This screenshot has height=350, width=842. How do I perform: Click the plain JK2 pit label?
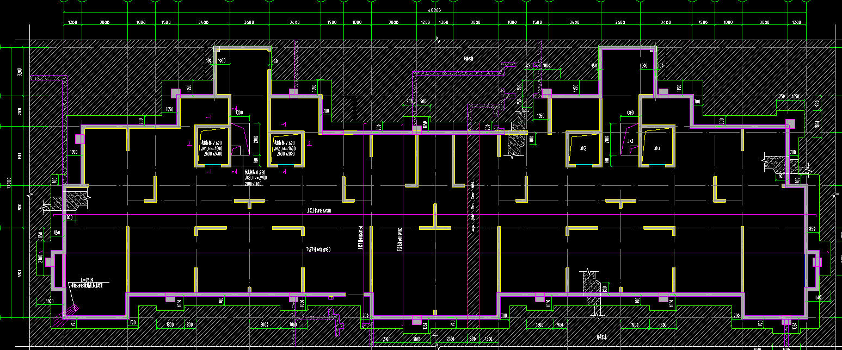(583, 148)
